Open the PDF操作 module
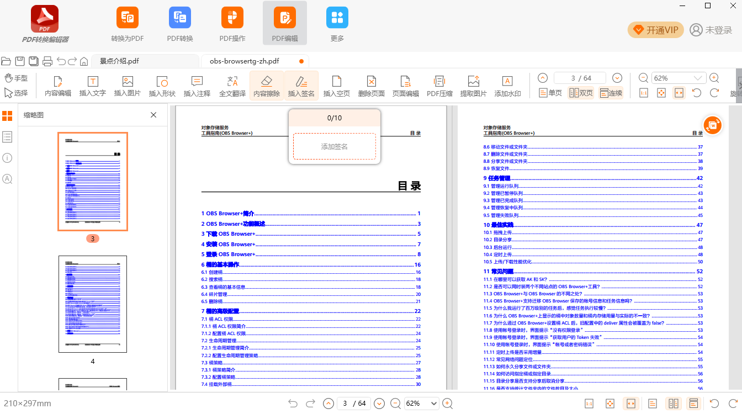The width and height of the screenshot is (742, 414). point(232,24)
